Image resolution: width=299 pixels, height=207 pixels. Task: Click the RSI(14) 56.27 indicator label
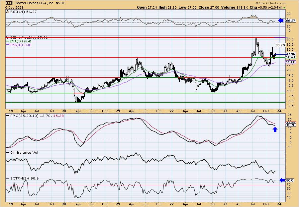(23, 12)
